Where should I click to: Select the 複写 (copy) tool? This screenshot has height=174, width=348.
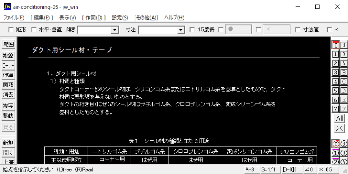pyautogui.click(x=8, y=106)
